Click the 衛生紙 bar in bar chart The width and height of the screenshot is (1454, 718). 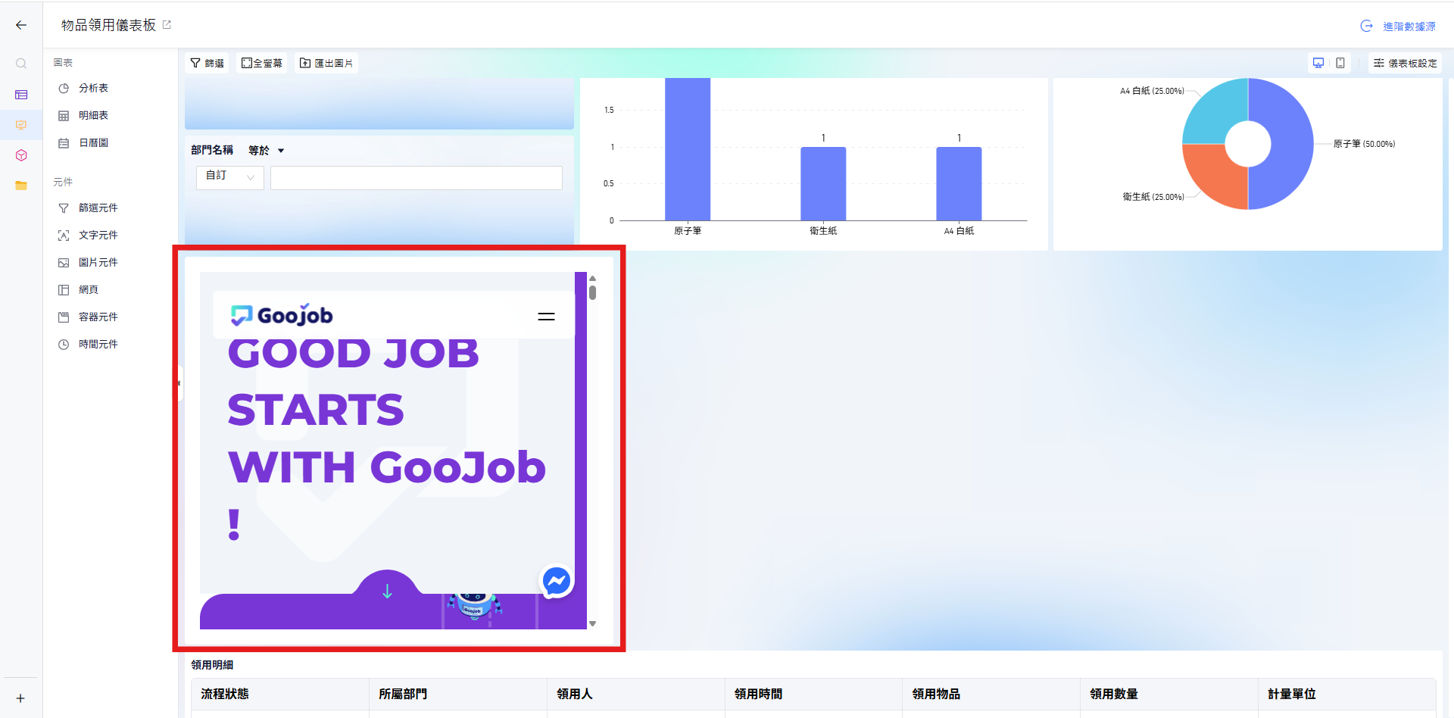[823, 183]
